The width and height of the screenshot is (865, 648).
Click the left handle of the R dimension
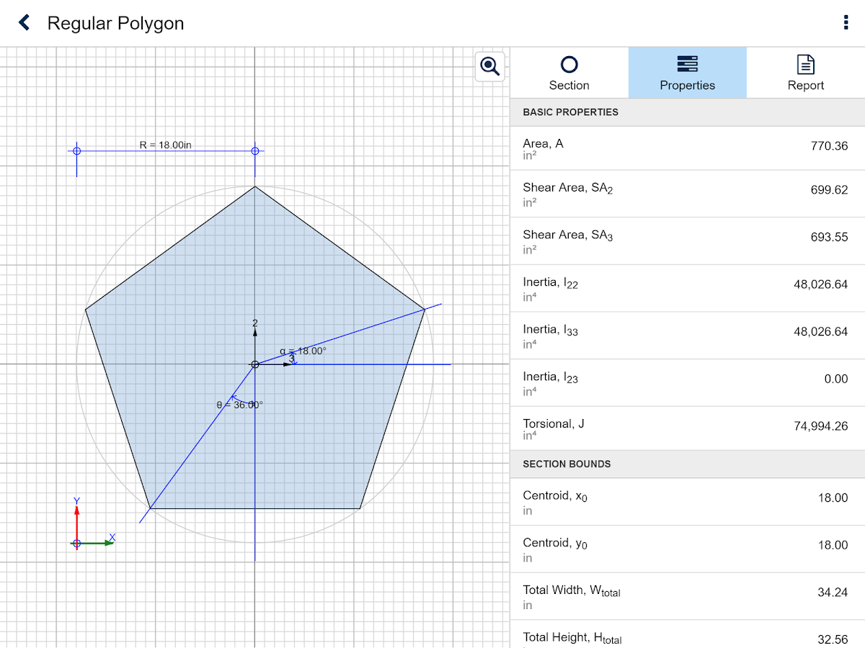(77, 151)
